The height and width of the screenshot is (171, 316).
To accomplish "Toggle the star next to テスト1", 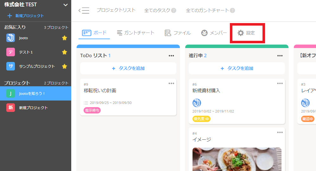I will pos(65,52).
